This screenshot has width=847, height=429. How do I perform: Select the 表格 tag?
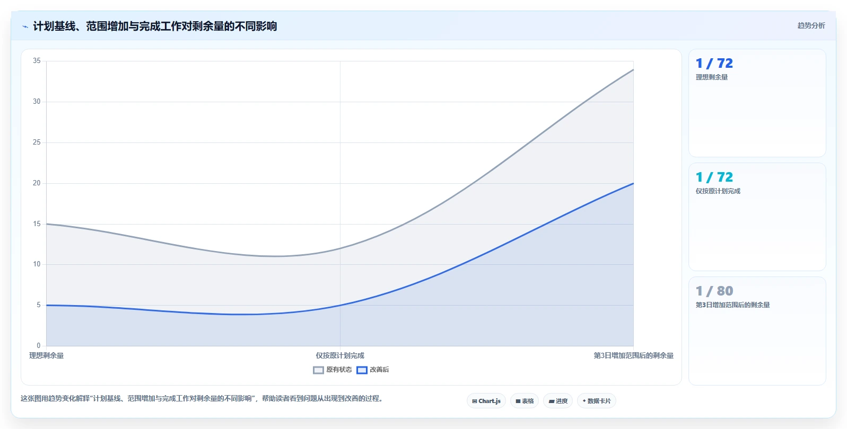coord(525,401)
